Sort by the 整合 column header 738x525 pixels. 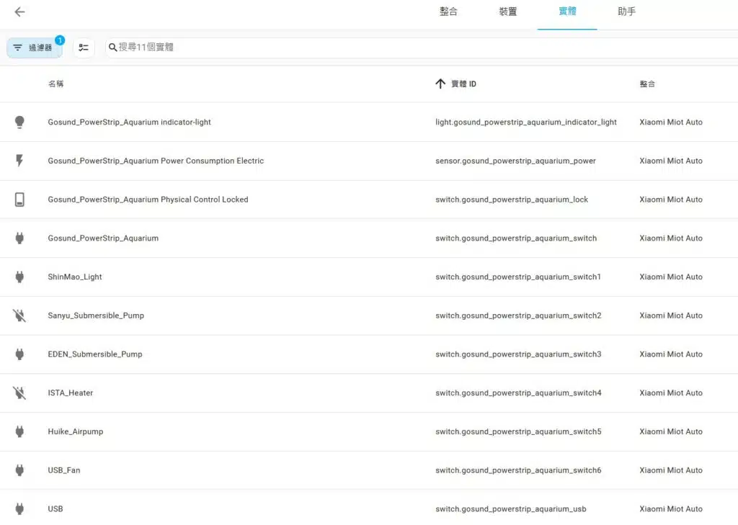click(647, 84)
